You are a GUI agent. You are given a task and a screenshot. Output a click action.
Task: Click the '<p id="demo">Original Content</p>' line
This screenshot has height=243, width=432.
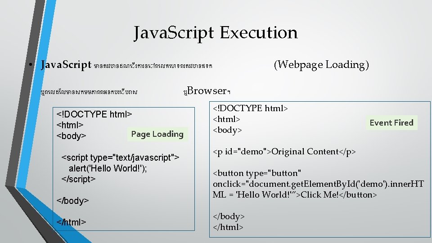click(x=284, y=152)
